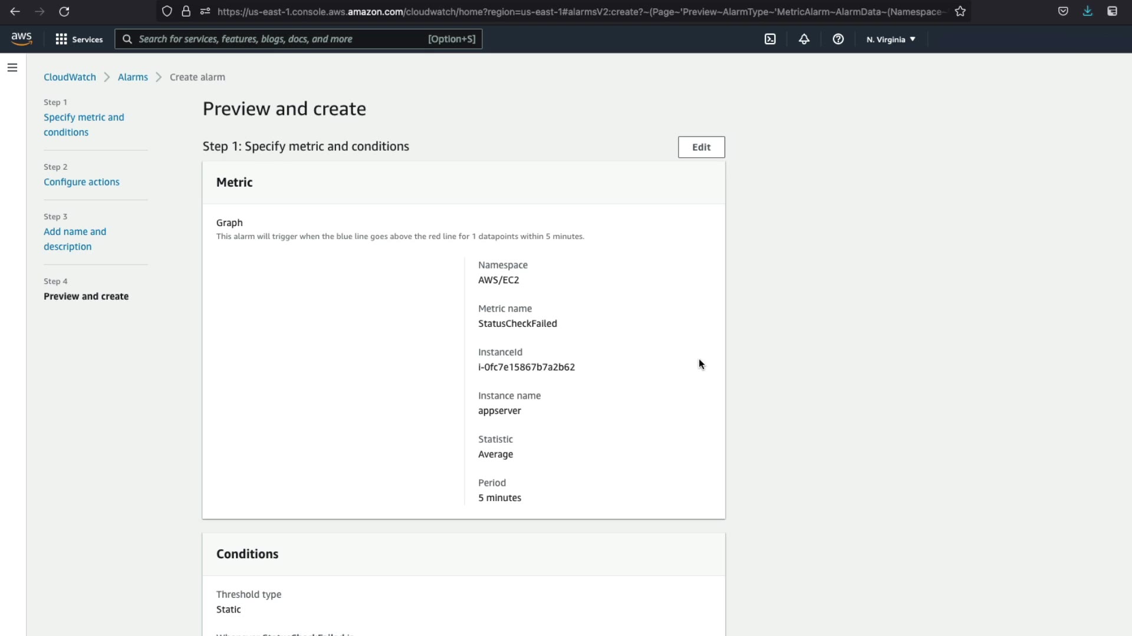The image size is (1132, 636).
Task: Click the Edit button for Step 1
Action: pyautogui.click(x=701, y=147)
